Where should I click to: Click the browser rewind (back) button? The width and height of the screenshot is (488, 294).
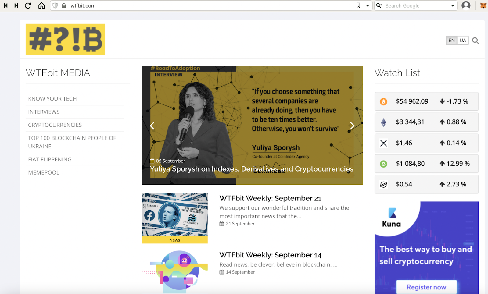[6, 5]
